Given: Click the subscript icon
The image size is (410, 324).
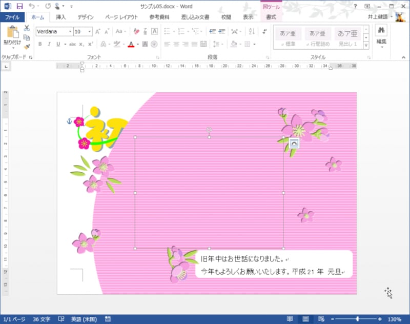Looking at the screenshot, I should click(81, 44).
